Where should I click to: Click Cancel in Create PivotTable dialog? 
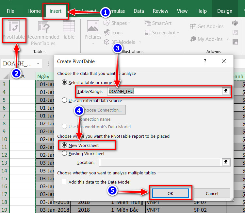212,193
